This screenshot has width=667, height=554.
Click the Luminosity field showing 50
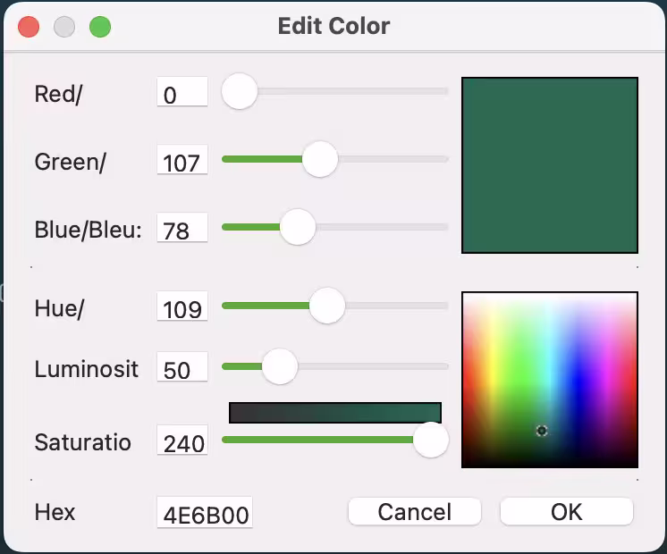(182, 367)
